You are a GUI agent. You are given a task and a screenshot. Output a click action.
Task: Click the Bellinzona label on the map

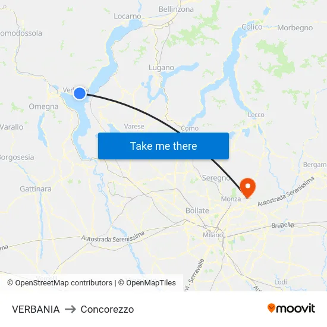pos(176,9)
